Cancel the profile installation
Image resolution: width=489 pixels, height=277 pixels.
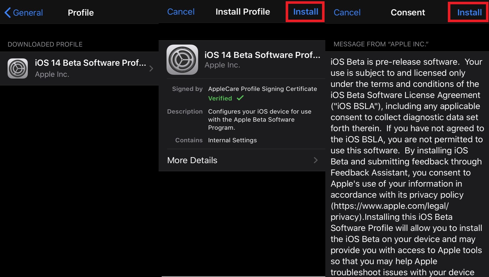tap(181, 12)
